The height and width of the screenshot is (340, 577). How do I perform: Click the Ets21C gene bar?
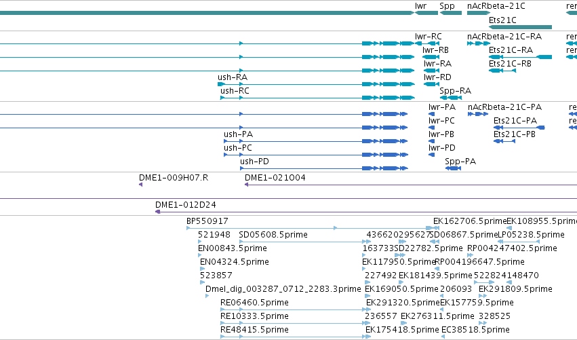click(520, 27)
